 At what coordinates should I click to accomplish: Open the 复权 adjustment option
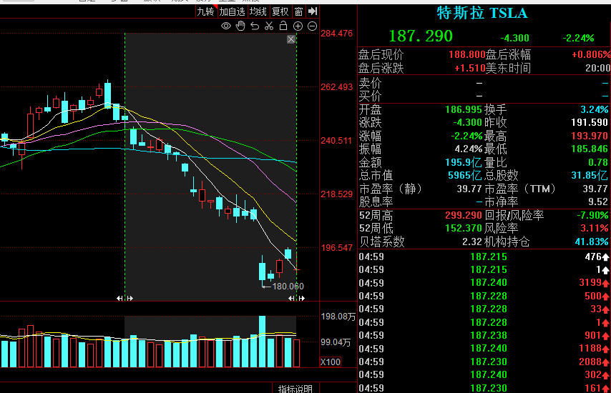click(x=280, y=11)
